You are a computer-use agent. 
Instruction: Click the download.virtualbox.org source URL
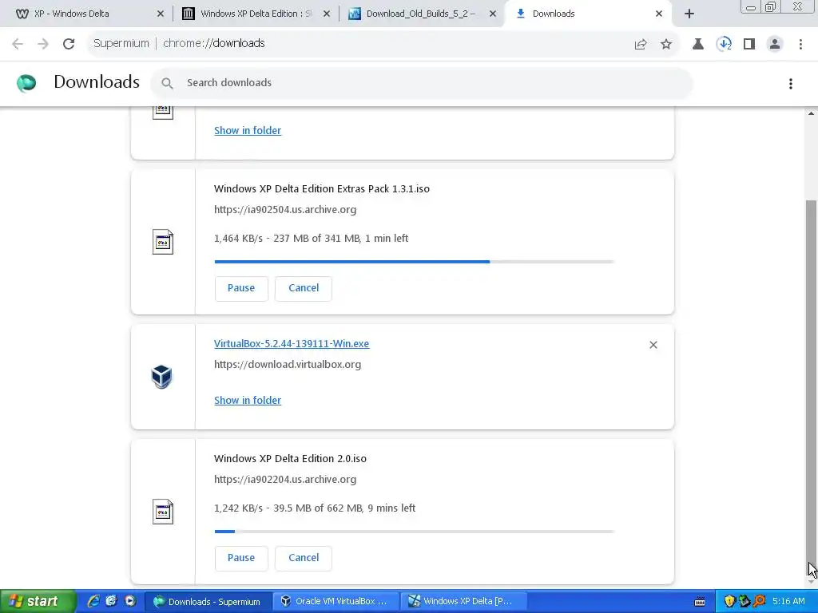pos(288,364)
